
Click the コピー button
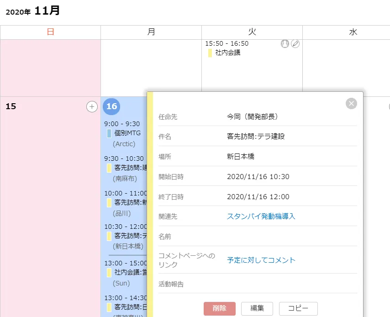click(x=298, y=308)
